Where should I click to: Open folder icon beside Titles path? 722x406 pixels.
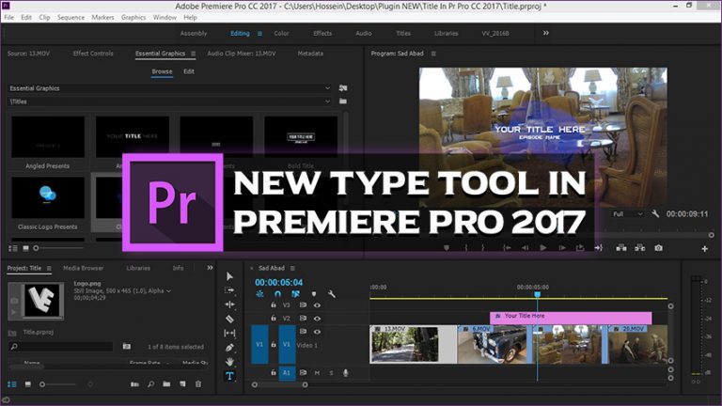(x=343, y=101)
